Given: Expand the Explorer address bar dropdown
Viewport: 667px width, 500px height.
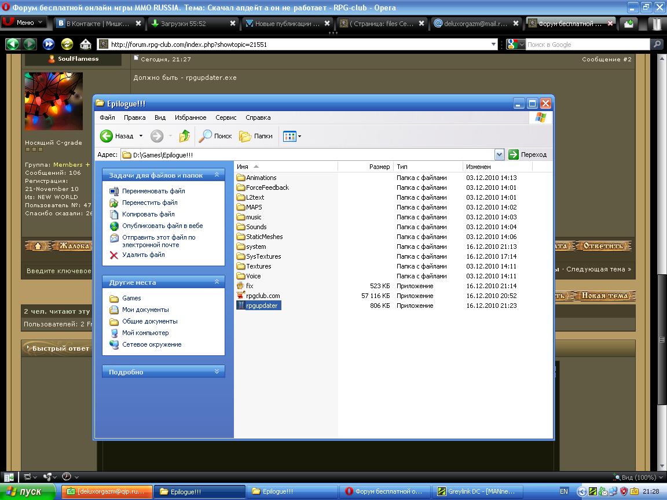Looking at the screenshot, I should 499,155.
